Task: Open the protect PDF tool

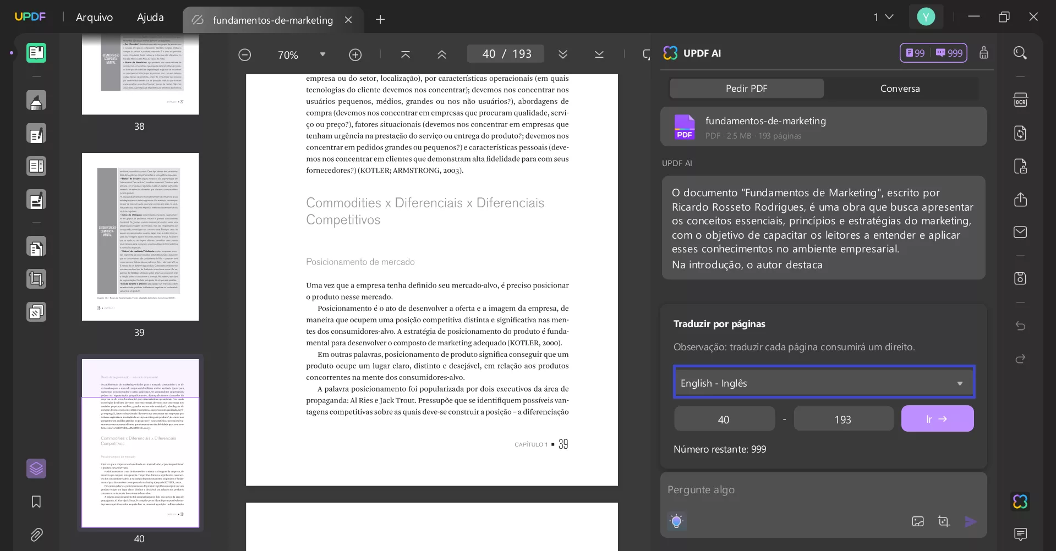Action: coord(1021,166)
